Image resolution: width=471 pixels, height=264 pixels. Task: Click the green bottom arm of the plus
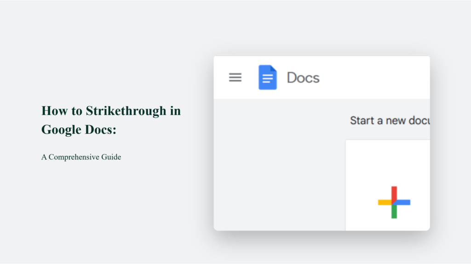[394, 212]
